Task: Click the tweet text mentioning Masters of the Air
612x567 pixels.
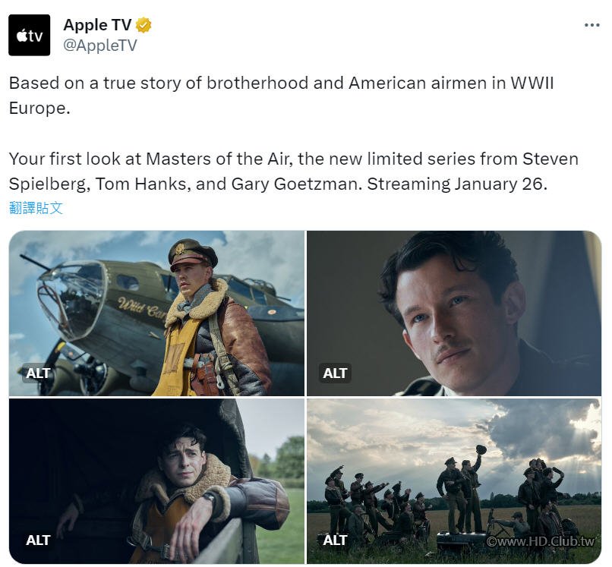Action: (294, 172)
